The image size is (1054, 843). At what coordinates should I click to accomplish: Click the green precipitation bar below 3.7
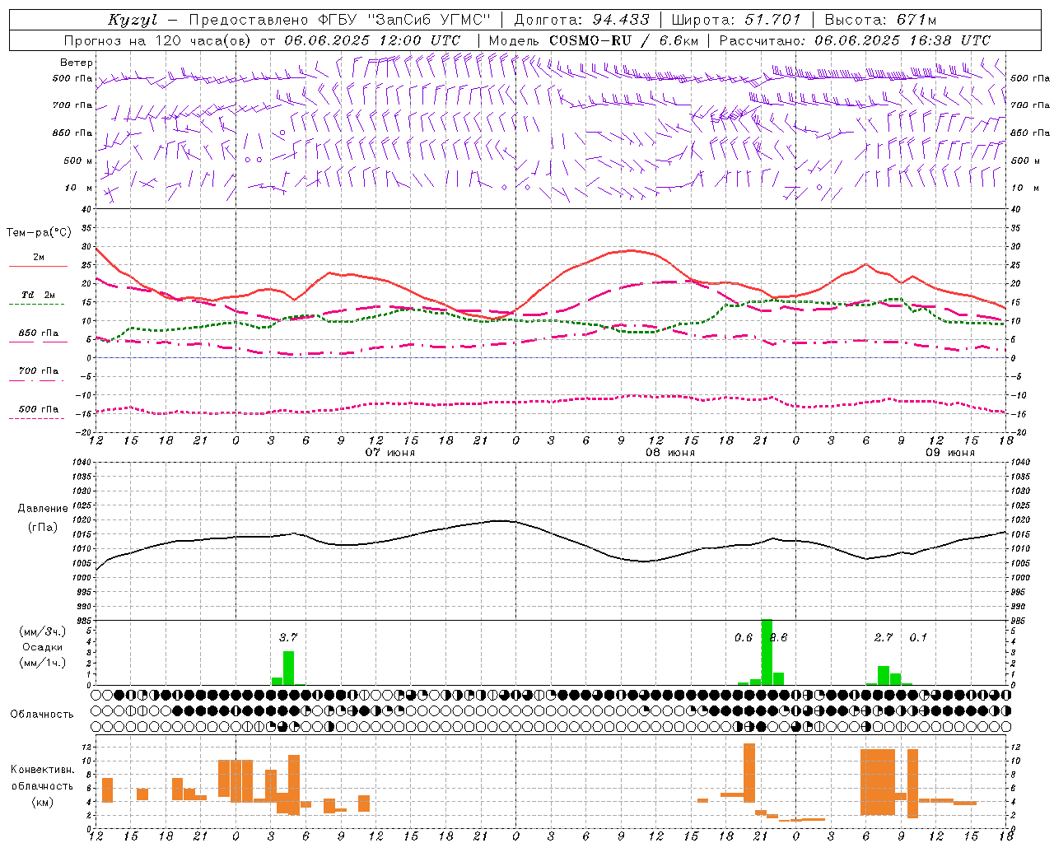(x=288, y=668)
